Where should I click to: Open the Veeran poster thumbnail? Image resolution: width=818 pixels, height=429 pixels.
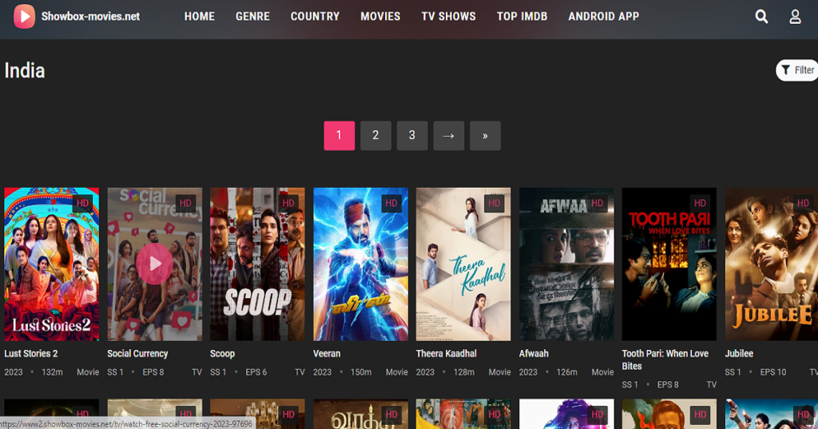360,264
